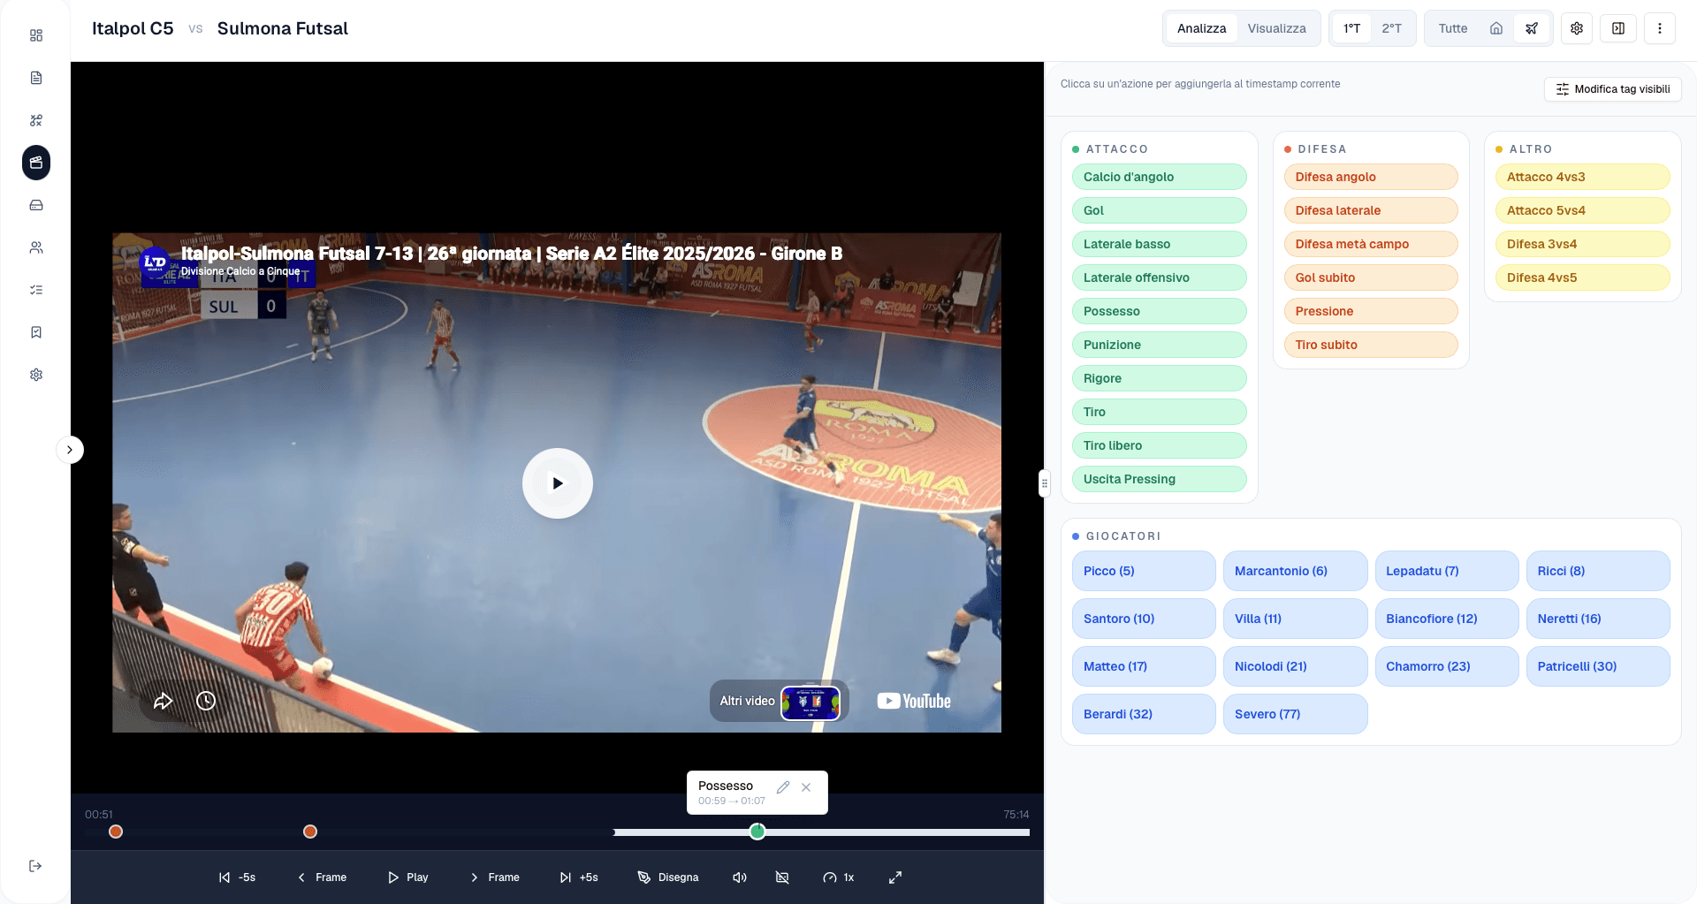
Task: Change playback speed 1x
Action: pos(839,877)
